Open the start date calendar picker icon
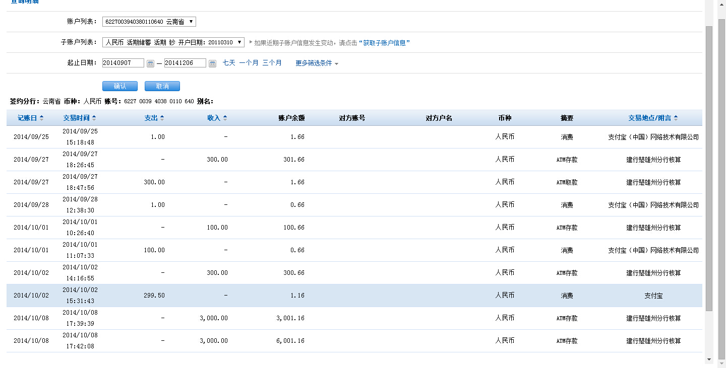Image resolution: width=726 pixels, height=368 pixels. point(150,63)
